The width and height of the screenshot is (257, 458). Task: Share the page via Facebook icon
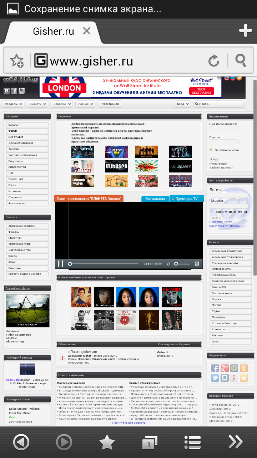215,368
